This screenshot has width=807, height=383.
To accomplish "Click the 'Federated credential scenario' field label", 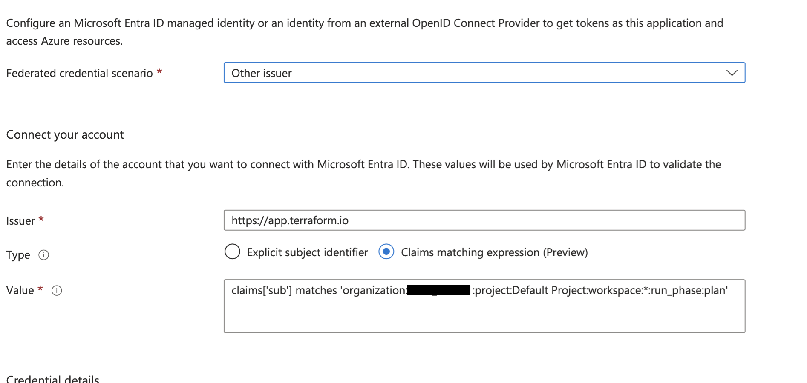I will [79, 73].
